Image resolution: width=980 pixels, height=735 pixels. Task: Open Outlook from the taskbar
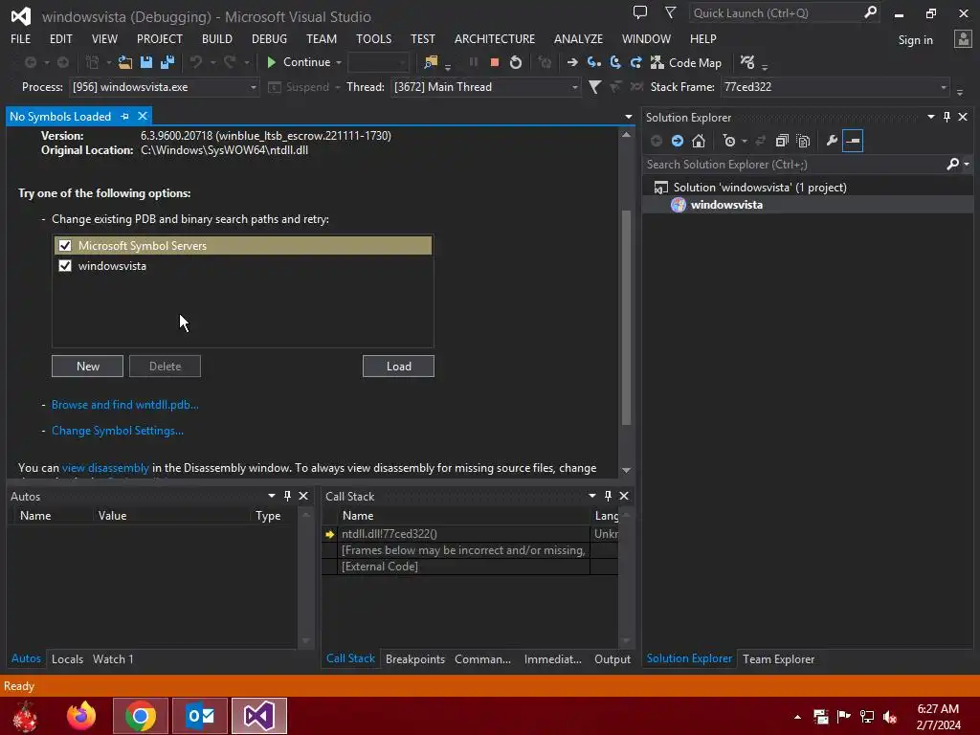pyautogui.click(x=200, y=716)
